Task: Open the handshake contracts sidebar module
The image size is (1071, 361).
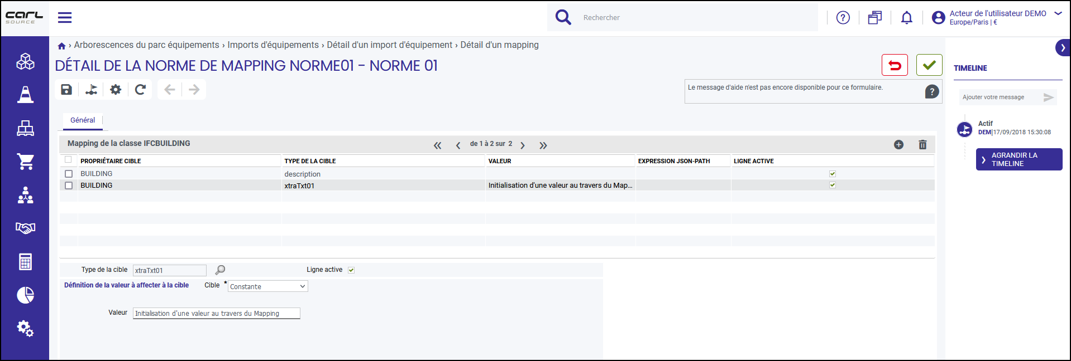Action: tap(25, 228)
